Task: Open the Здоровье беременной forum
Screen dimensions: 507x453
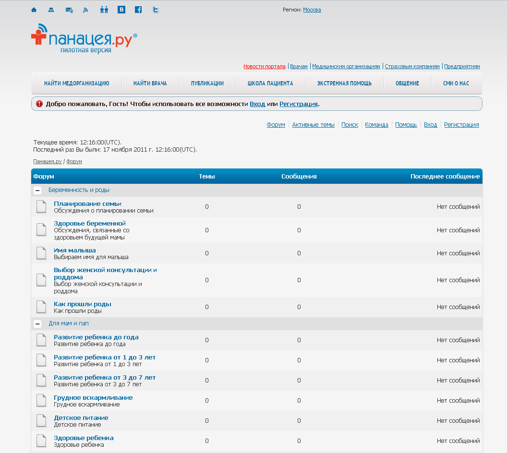Action: pyautogui.click(x=90, y=223)
